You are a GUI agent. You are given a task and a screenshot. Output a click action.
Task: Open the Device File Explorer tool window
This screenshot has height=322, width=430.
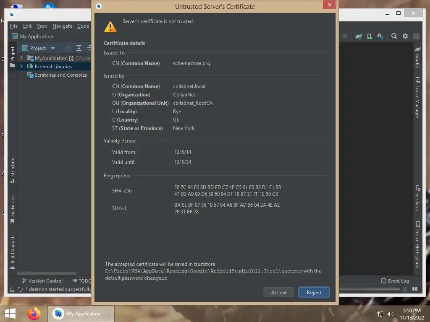coord(417,245)
